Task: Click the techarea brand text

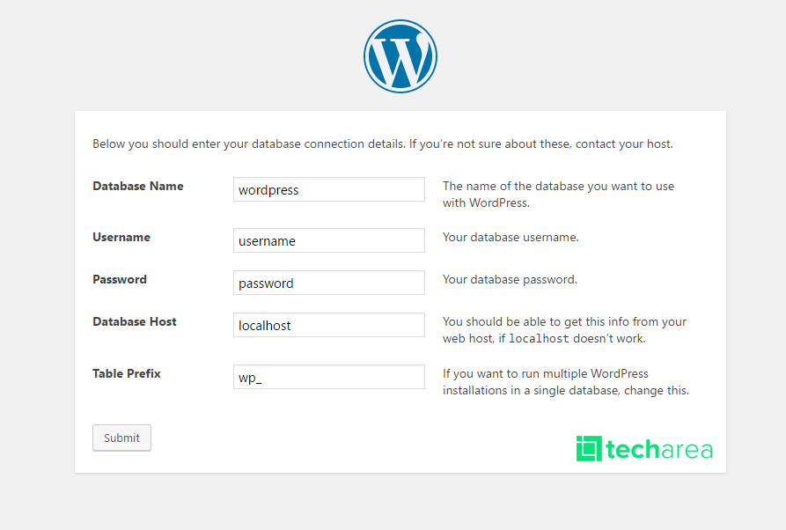Action: point(659,449)
